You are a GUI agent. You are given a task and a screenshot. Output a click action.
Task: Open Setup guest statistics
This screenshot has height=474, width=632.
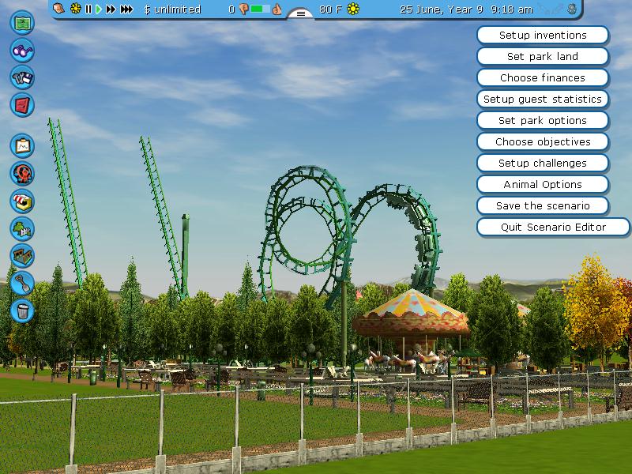click(542, 100)
